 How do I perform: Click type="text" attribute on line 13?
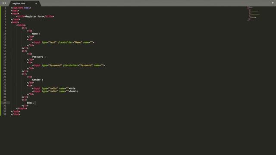pos(49,42)
